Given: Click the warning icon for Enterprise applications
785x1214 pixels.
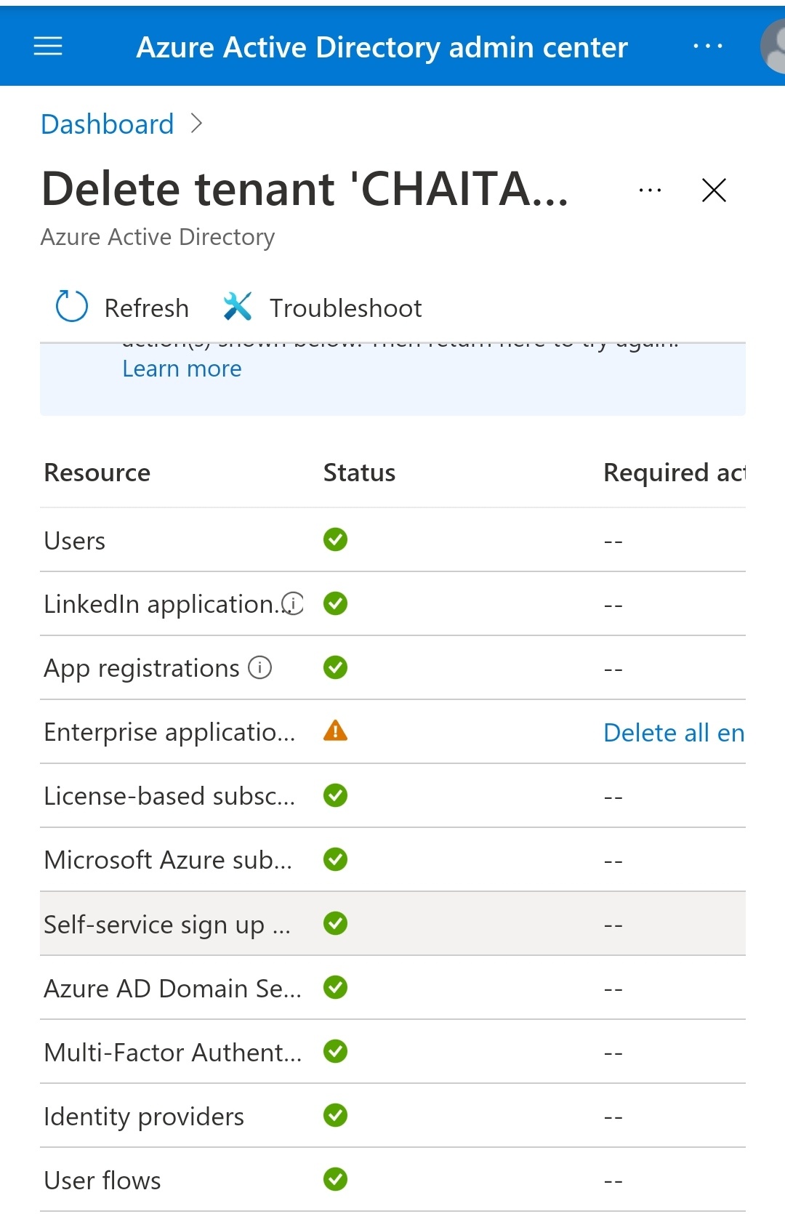Looking at the screenshot, I should click(x=335, y=731).
